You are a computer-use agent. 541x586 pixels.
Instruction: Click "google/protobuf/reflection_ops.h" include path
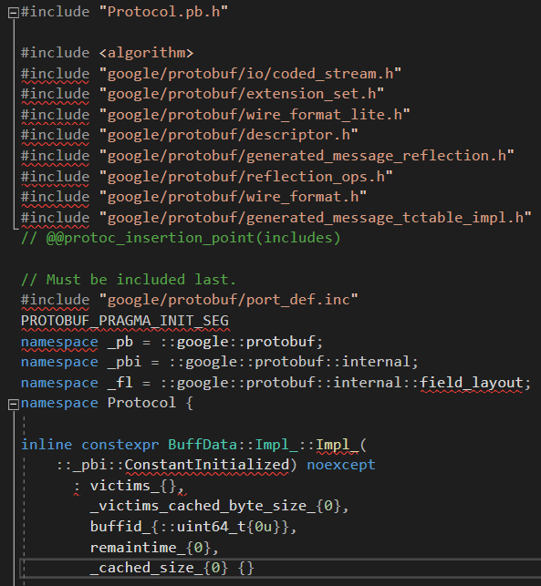(246, 177)
